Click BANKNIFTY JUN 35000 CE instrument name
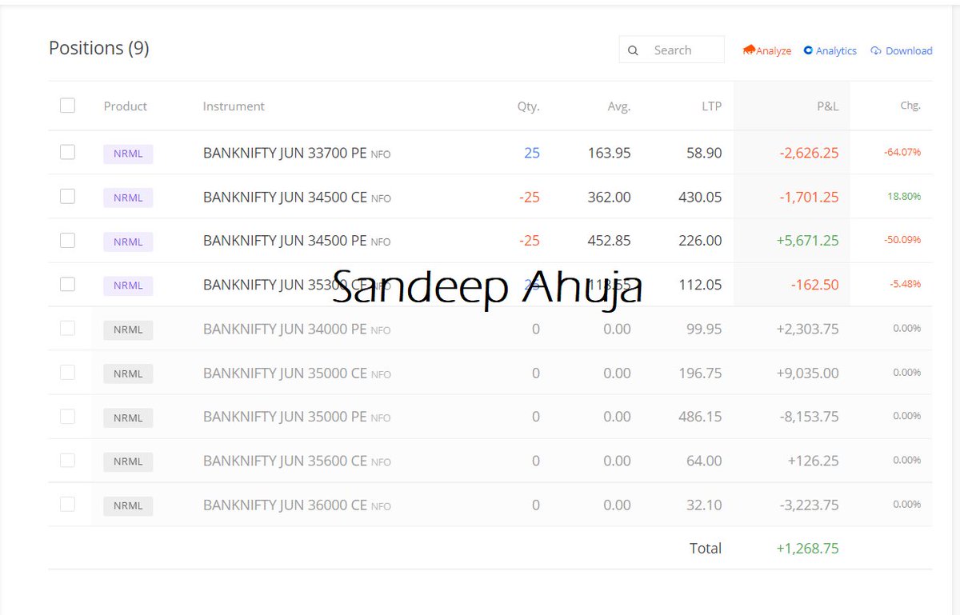The width and height of the screenshot is (960, 615). (285, 373)
